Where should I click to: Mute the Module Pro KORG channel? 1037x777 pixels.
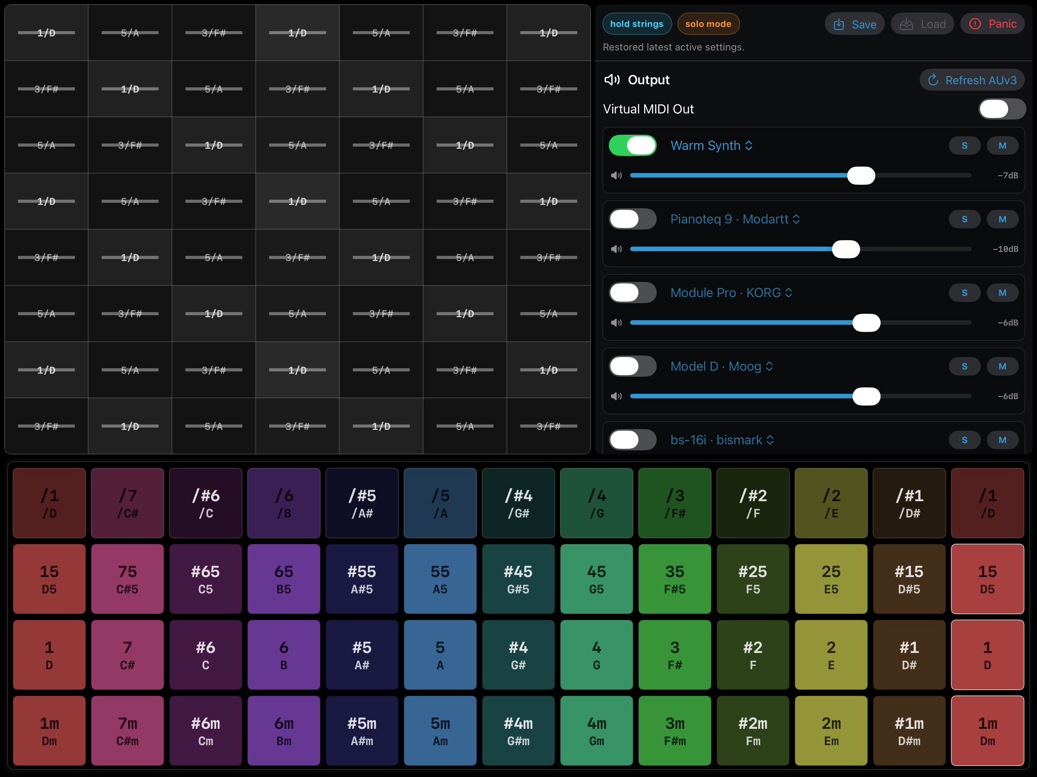[1002, 293]
